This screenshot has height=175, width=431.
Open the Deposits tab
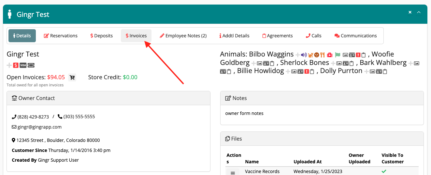pyautogui.click(x=102, y=36)
